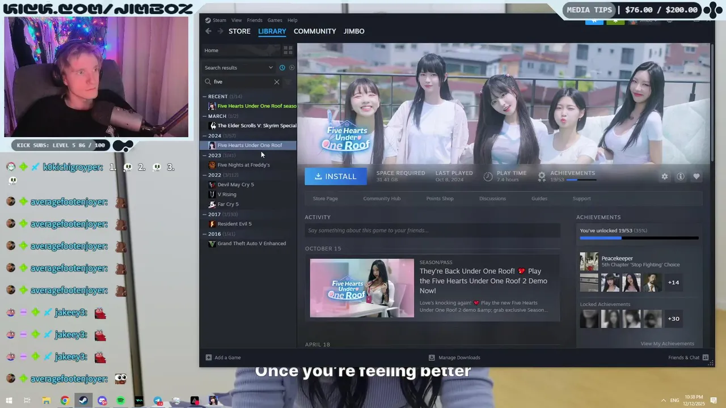
Task: Click the 'Say something about this game' field
Action: [x=432, y=230]
